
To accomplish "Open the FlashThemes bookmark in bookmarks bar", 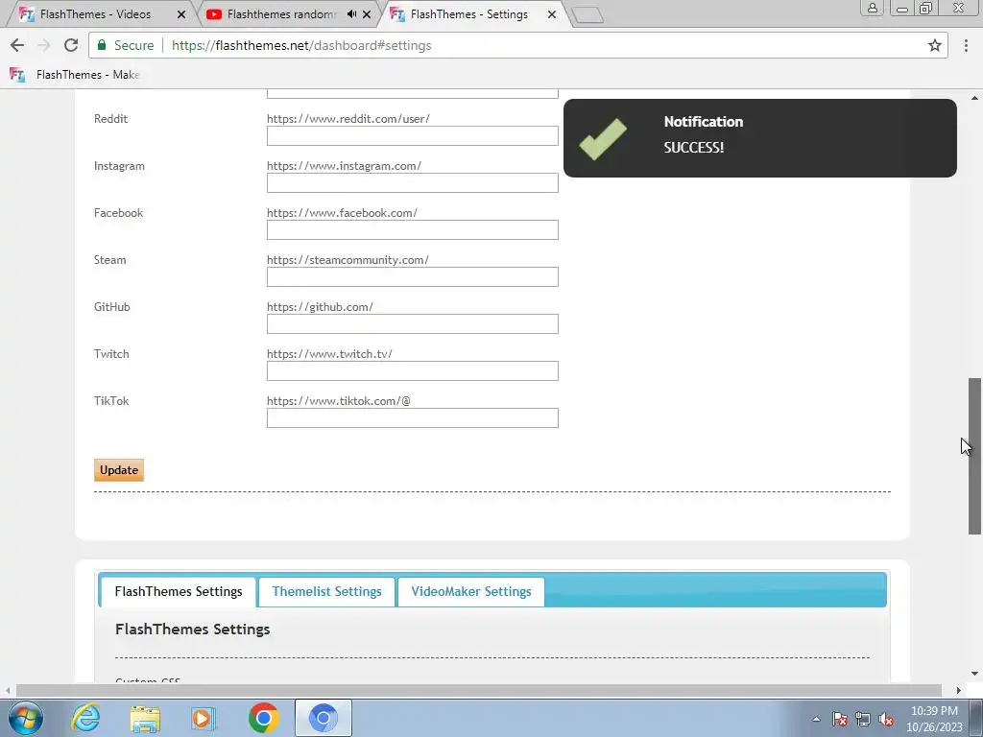I will (x=75, y=75).
